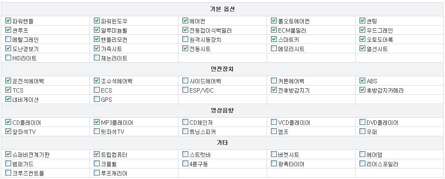Uncheck the 트립컴퓨터 checkbox
This screenshot has width=445, height=179.
[x=97, y=154]
